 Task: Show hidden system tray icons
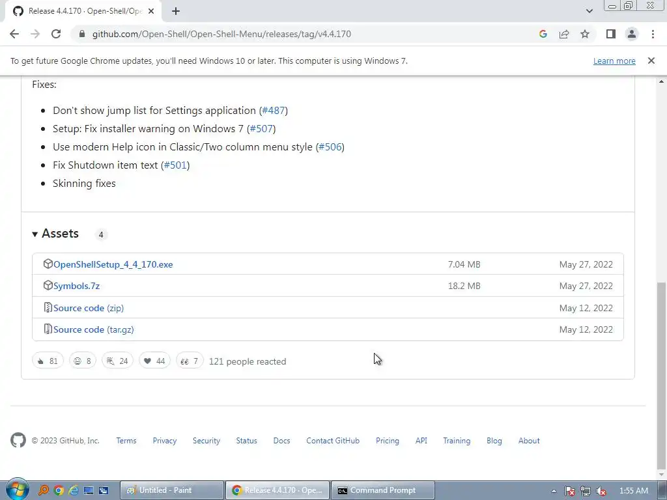(x=554, y=491)
